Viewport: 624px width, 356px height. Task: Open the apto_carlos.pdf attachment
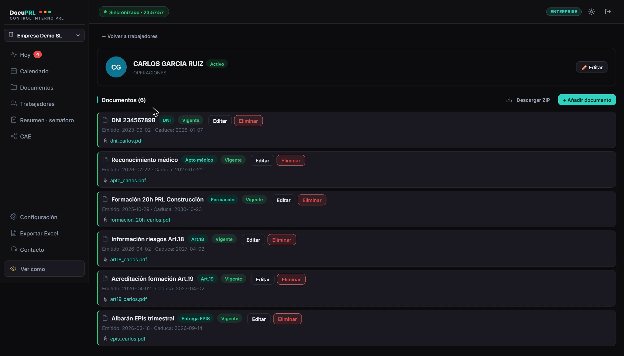click(x=128, y=181)
